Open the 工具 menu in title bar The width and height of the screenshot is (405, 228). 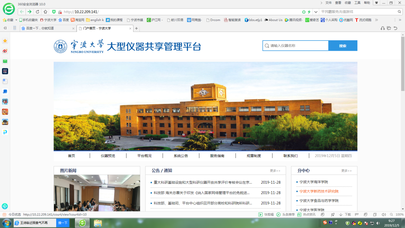pos(357,3)
